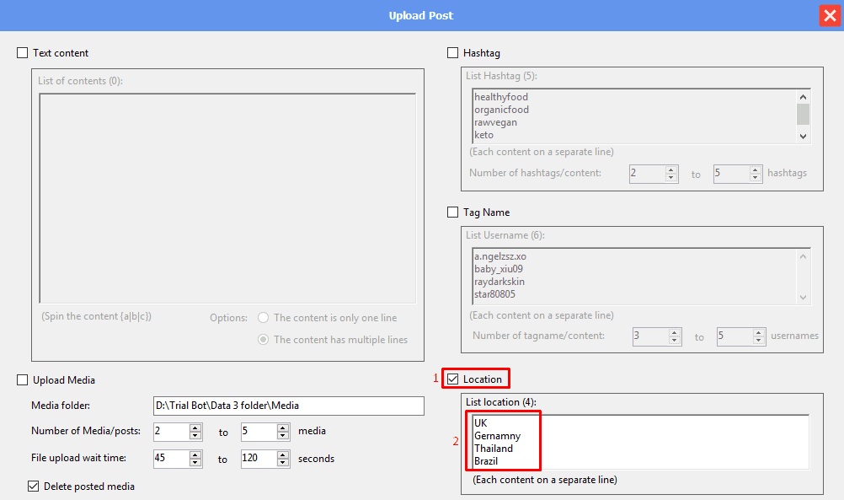844x500 pixels.
Task: Click inside the List of contents text area
Action: (227, 198)
